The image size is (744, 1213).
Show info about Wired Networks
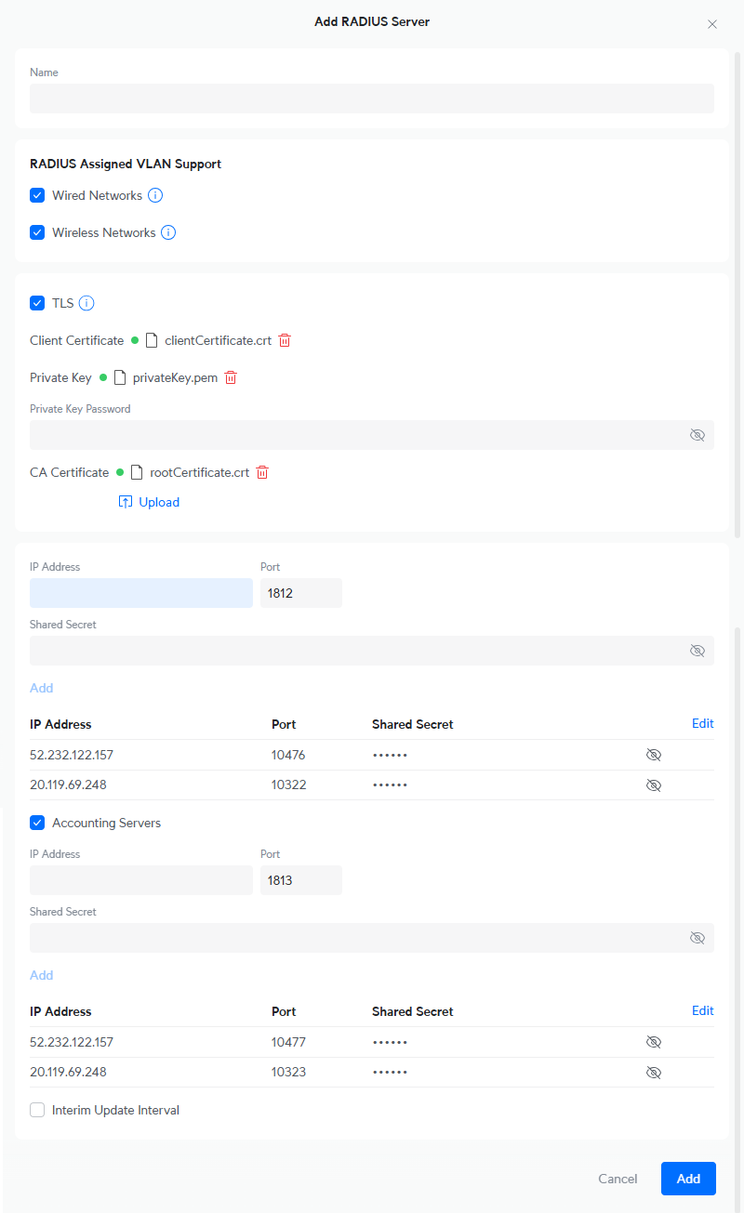pos(155,195)
